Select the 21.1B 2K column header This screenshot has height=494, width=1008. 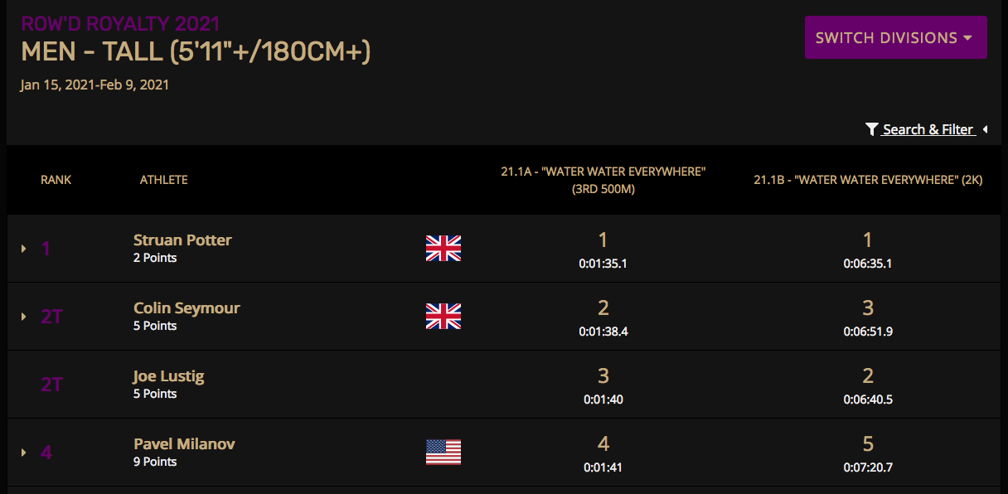pyautogui.click(x=868, y=180)
